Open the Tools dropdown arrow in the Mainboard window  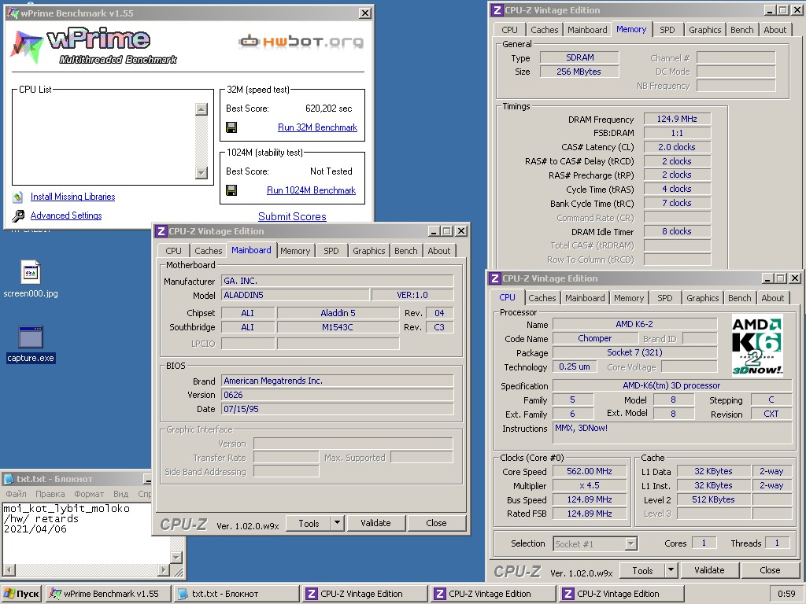click(x=337, y=523)
